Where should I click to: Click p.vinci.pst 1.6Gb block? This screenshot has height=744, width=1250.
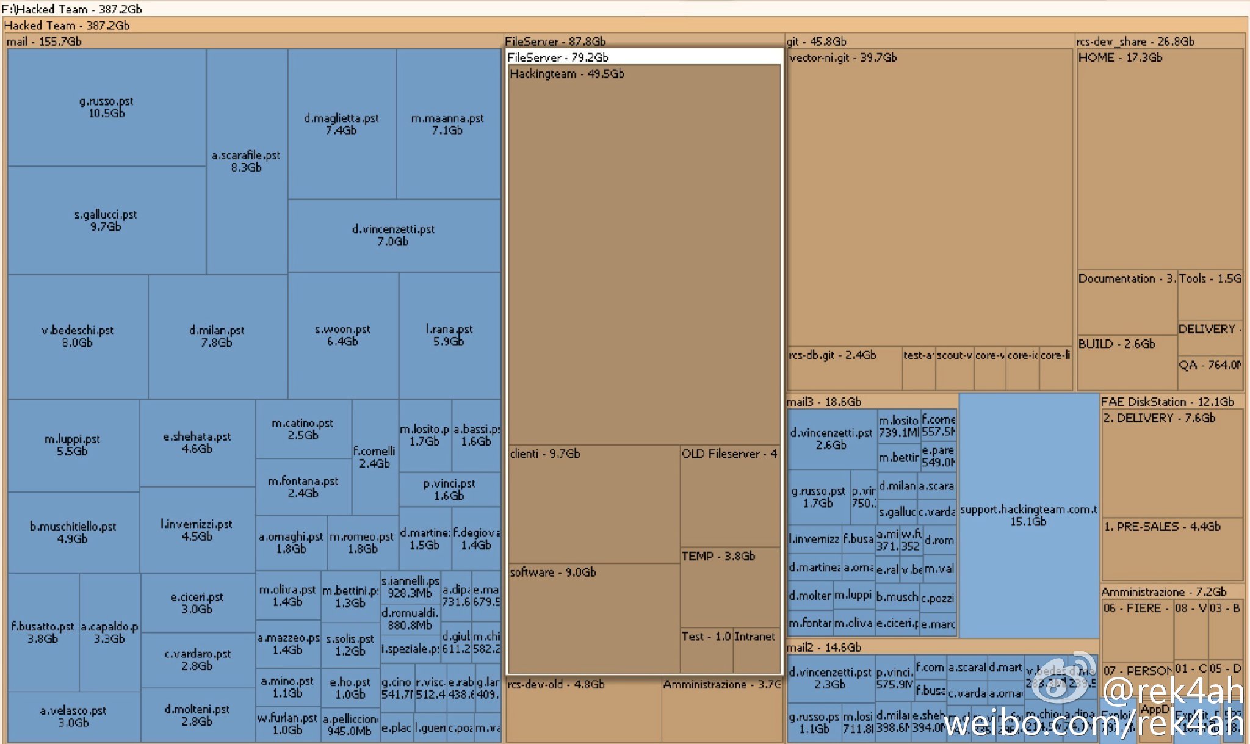coord(450,489)
